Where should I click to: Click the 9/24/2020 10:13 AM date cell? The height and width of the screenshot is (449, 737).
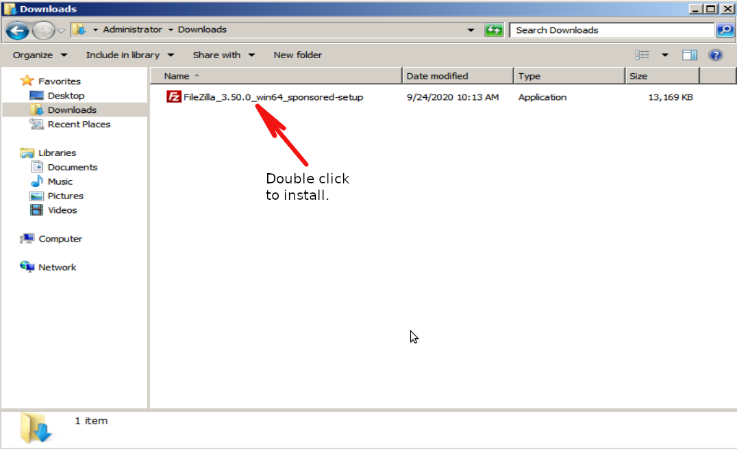tap(453, 97)
